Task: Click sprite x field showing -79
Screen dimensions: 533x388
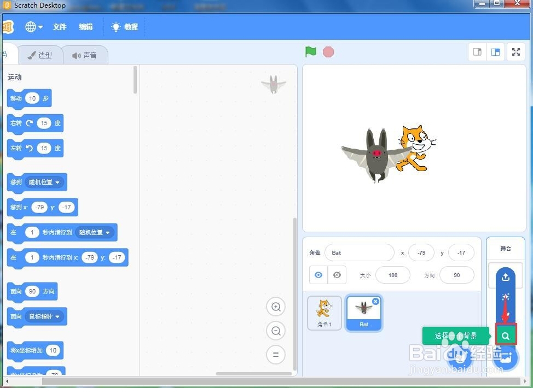Action: (421, 253)
